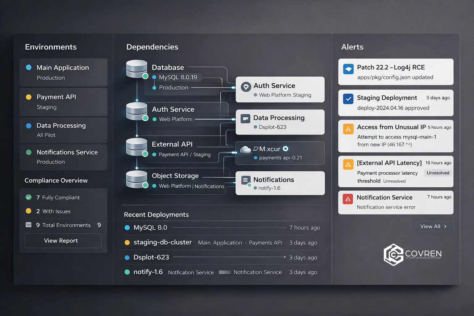The height and width of the screenshot is (316, 474).
Task: Click the Auth Service shield icon
Action: [x=246, y=87]
